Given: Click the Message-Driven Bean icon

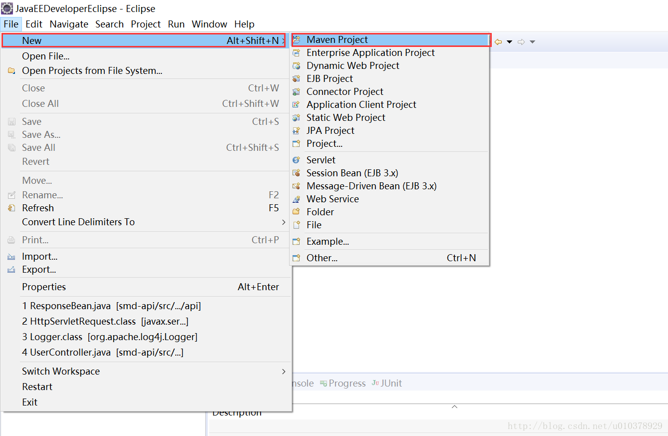Looking at the screenshot, I should click(x=297, y=186).
